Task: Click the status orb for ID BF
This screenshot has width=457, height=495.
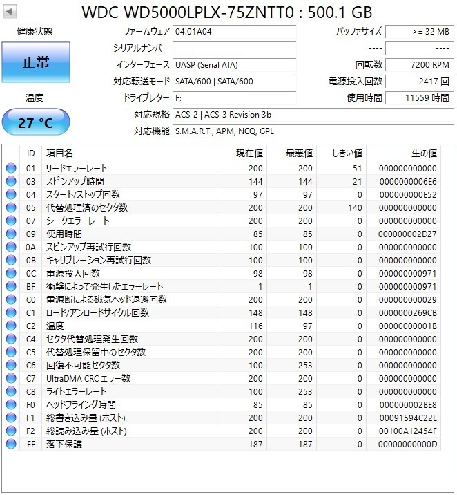Action: pyautogui.click(x=11, y=286)
